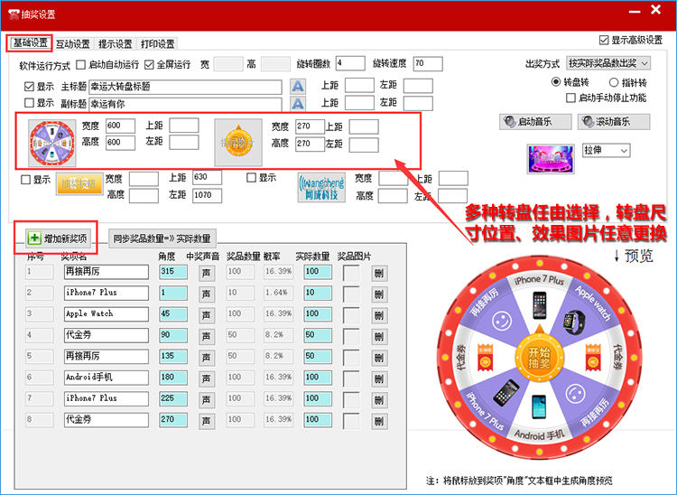Toggle the 全屏运行 checkbox

(x=150, y=65)
